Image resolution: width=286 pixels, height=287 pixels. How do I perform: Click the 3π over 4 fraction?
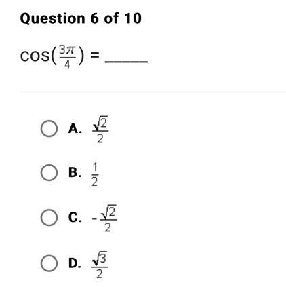coord(67,57)
